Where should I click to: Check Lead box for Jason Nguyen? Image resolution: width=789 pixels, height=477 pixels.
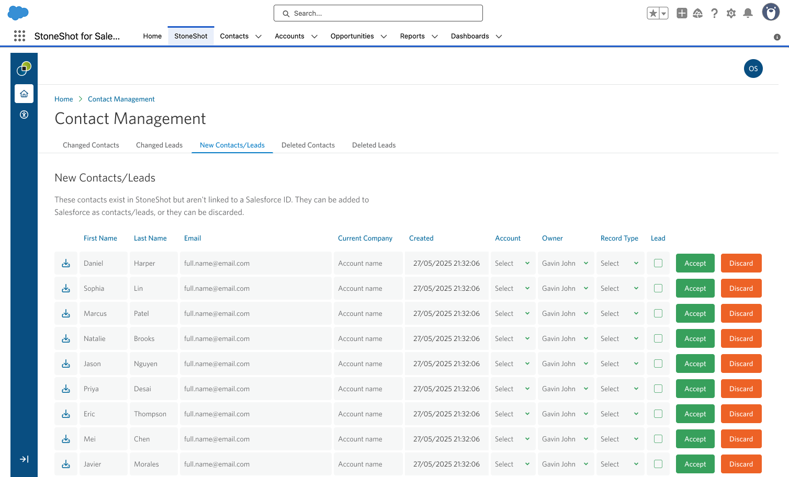(658, 364)
